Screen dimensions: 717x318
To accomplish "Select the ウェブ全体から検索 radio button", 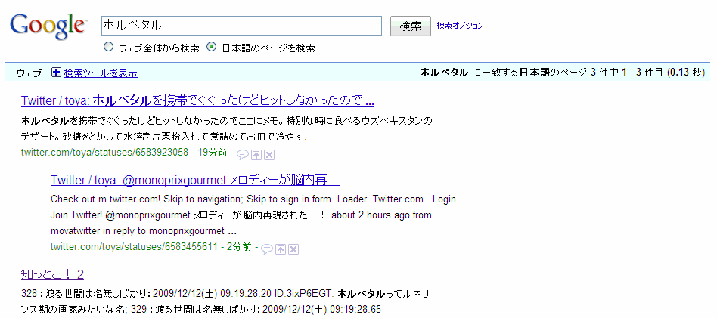I will [108, 47].
